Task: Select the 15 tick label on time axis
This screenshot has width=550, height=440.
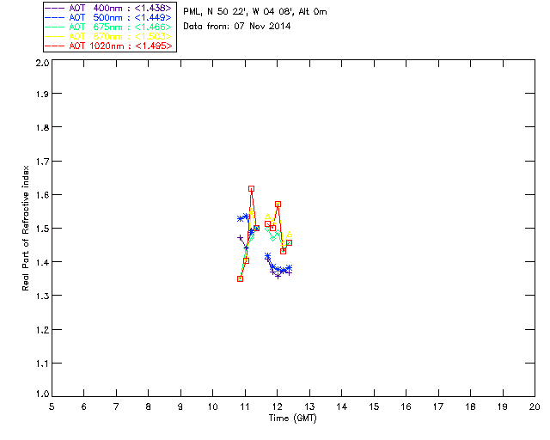Action: point(374,406)
